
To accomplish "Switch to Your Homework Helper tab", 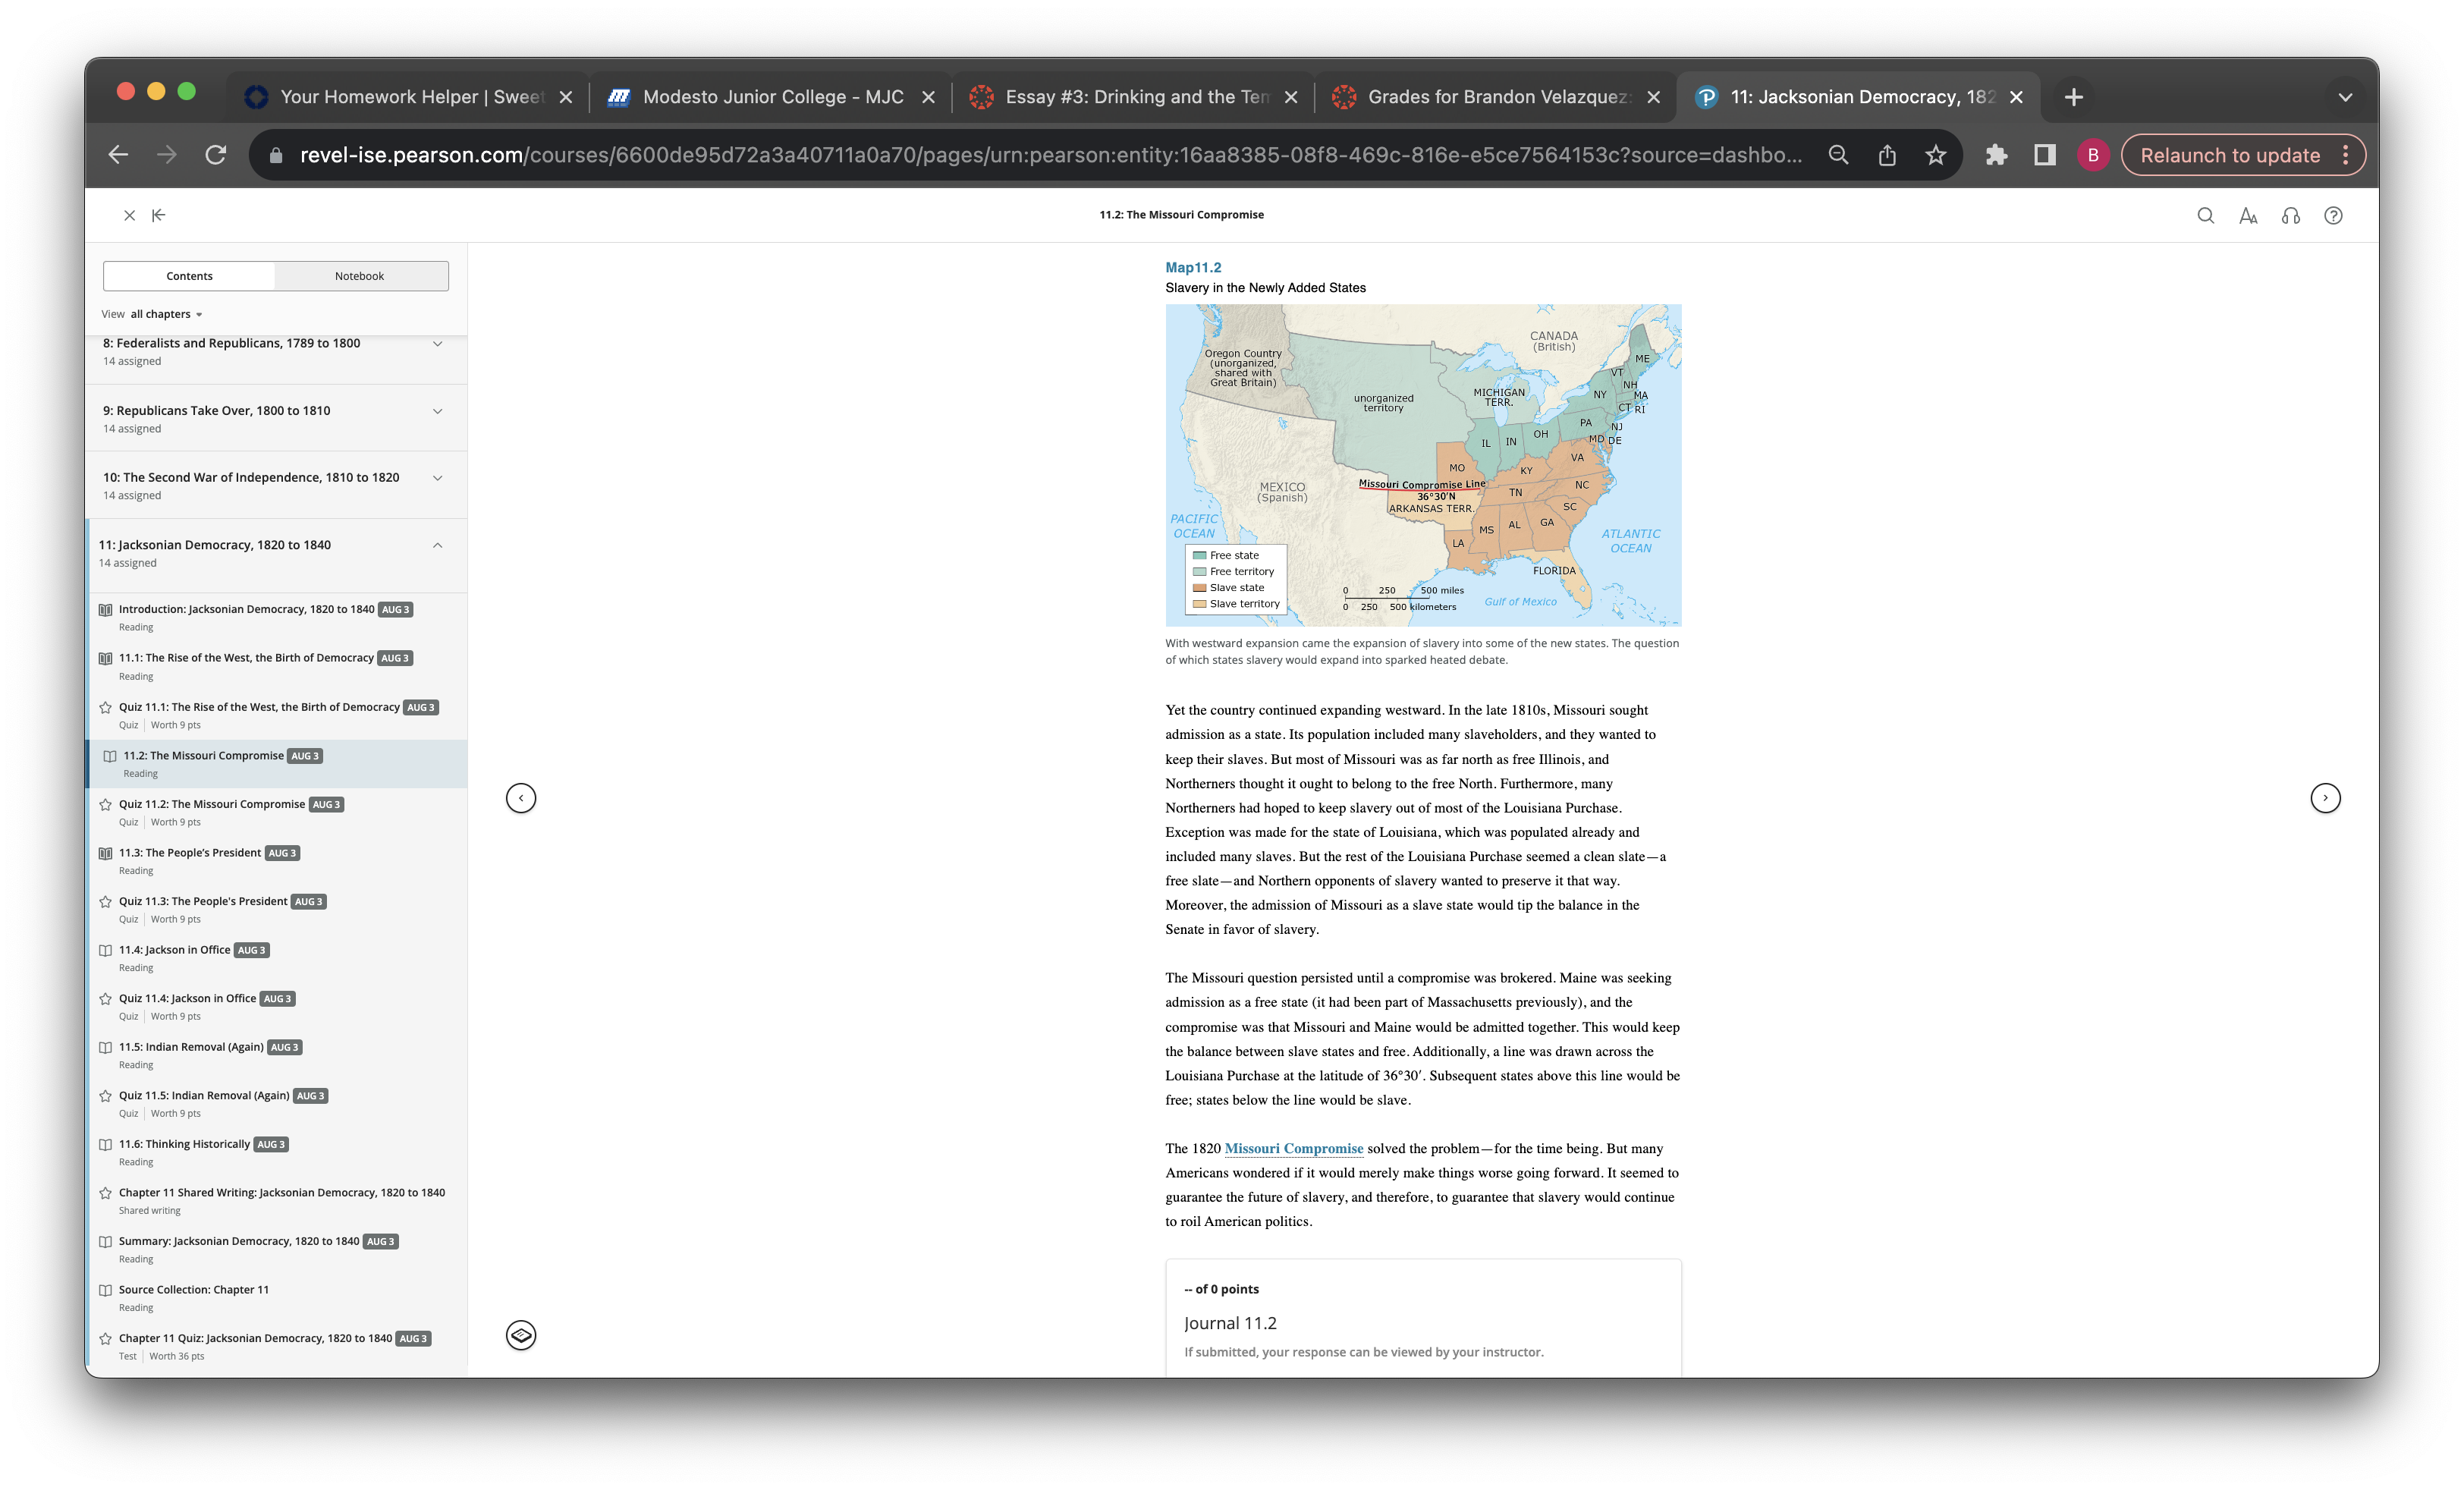I will coord(410,97).
